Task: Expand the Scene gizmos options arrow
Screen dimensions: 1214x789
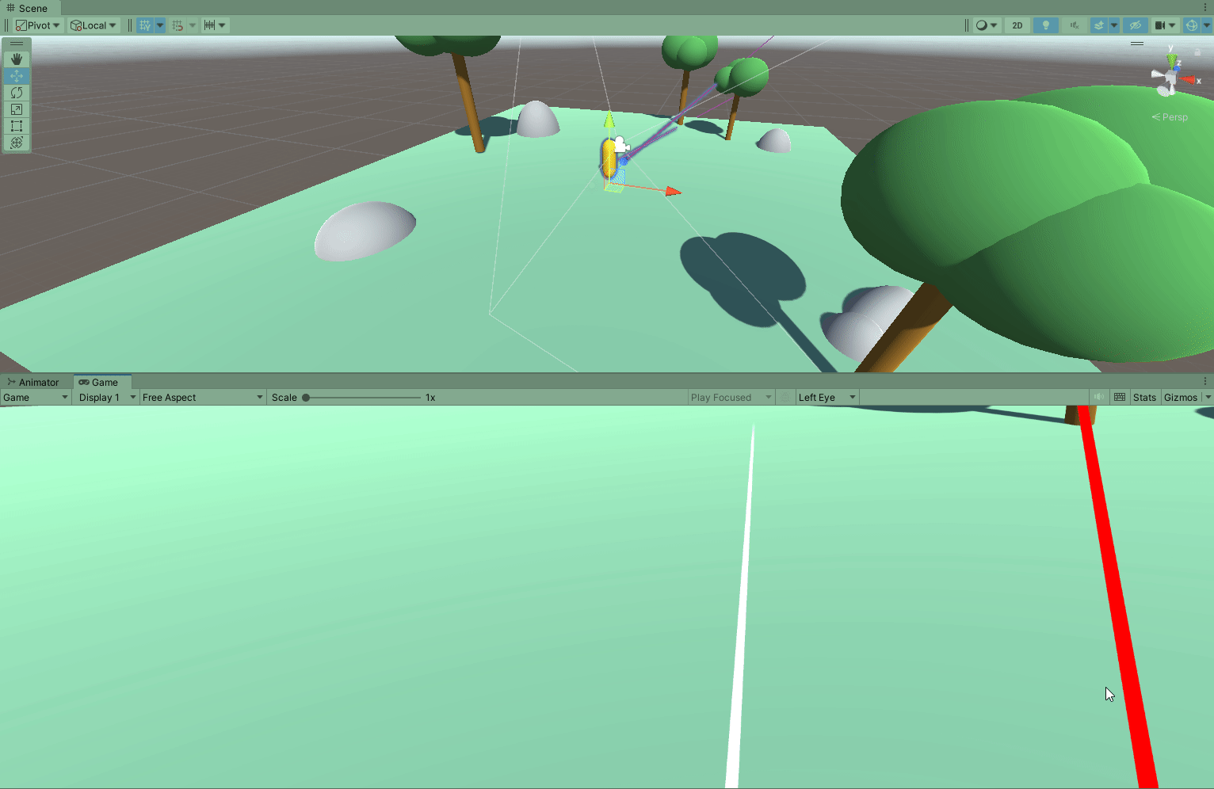Action: (x=1207, y=25)
